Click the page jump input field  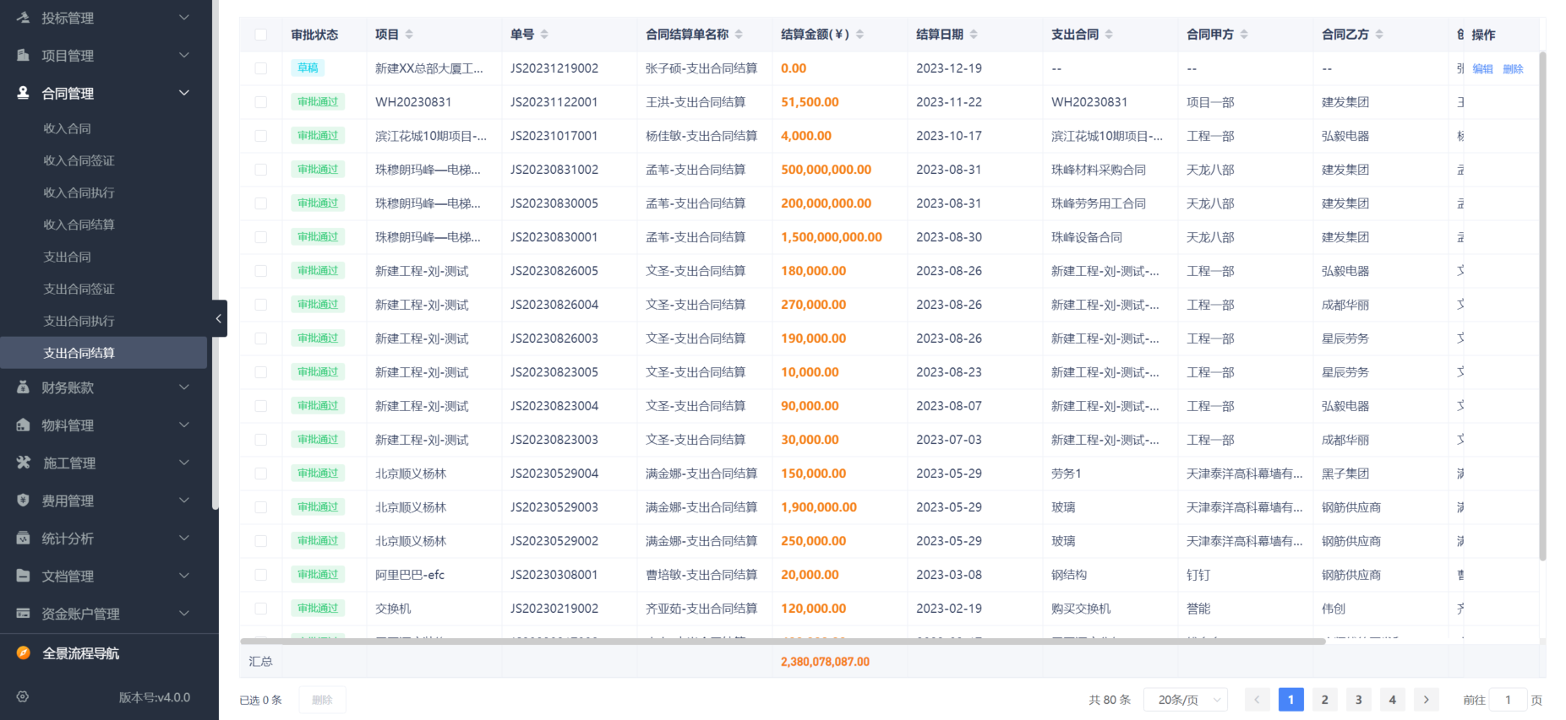(x=1507, y=700)
